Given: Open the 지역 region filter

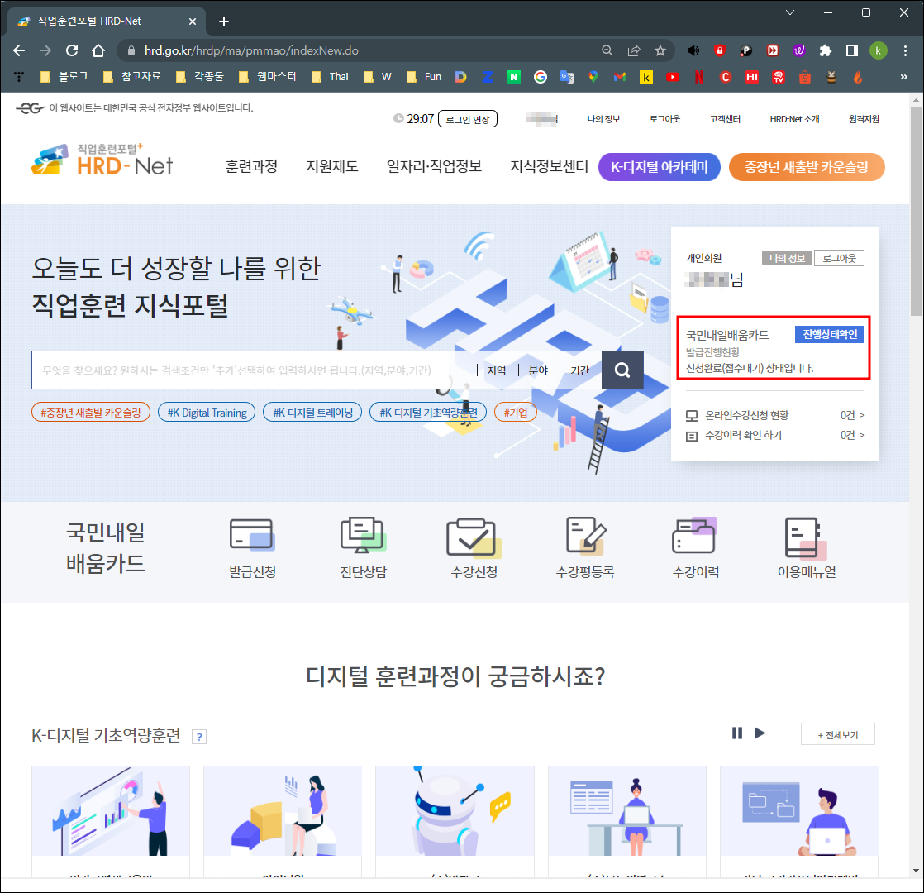Looking at the screenshot, I should point(498,370).
